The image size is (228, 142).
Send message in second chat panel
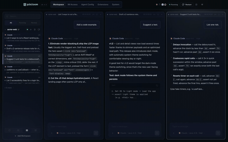coord(157,133)
